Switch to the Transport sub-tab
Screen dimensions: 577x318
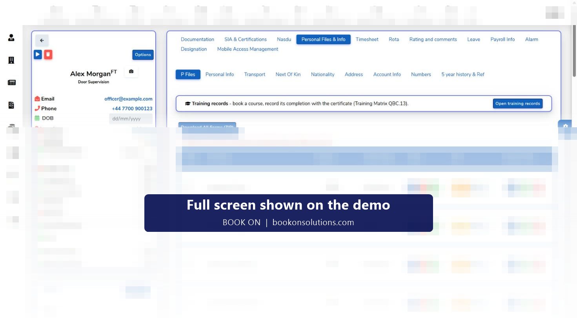tap(255, 74)
